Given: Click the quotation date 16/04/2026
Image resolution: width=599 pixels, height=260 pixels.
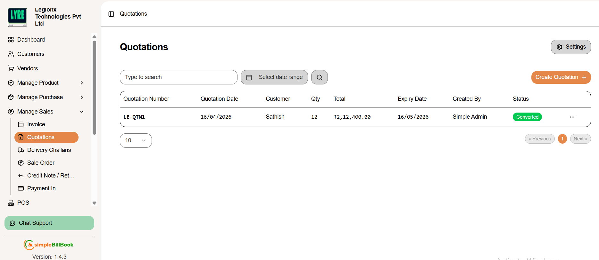Looking at the screenshot, I should (216, 117).
